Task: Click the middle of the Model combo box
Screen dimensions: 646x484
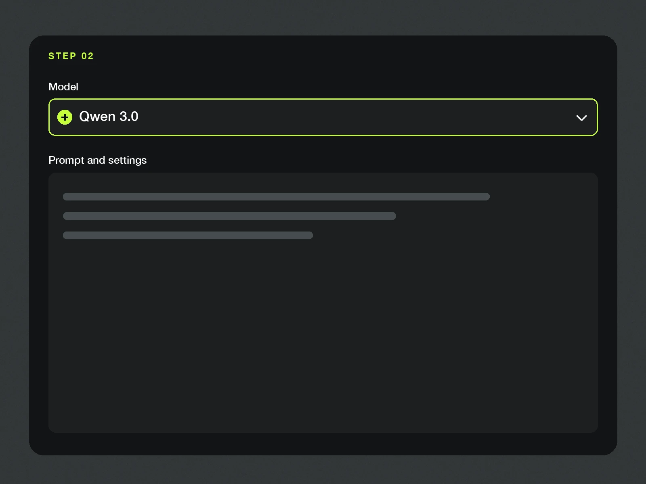Action: tap(323, 117)
